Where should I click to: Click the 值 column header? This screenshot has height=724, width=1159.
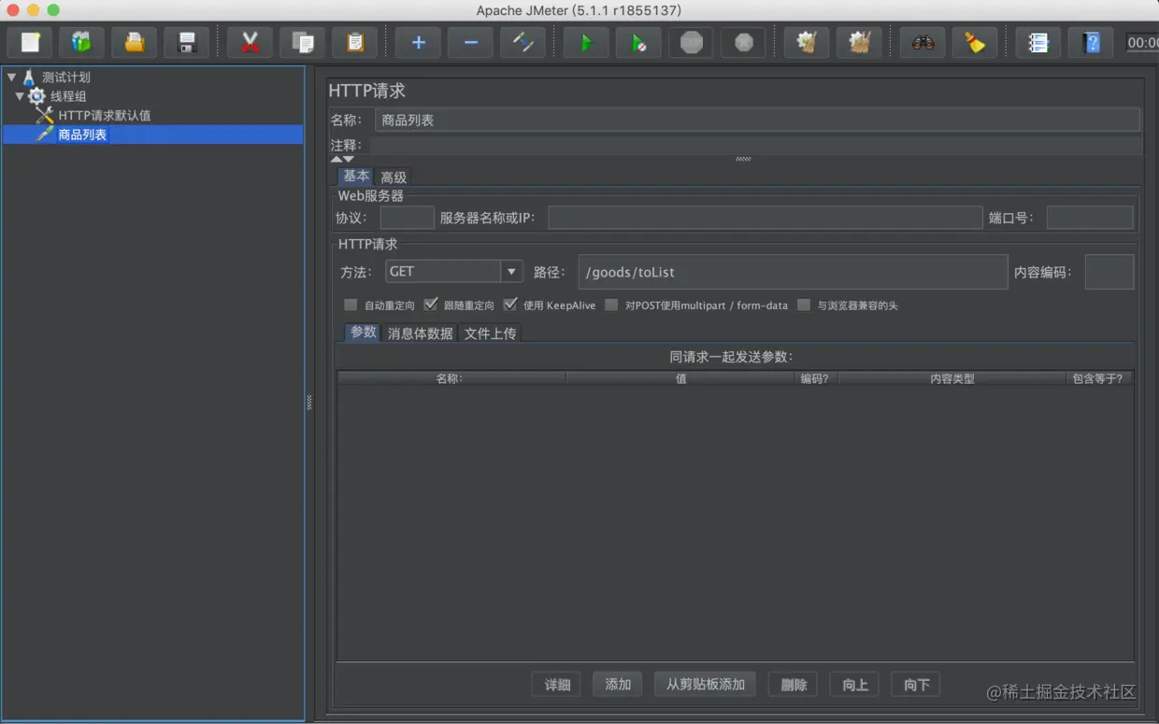(x=681, y=378)
